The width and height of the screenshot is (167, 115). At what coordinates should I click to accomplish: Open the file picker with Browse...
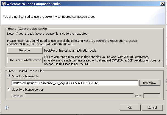pos(150,83)
